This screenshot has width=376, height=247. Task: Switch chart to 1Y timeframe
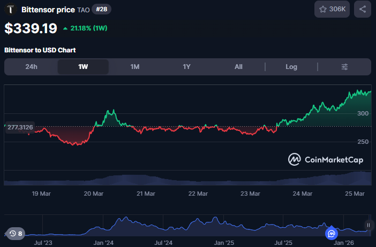pyautogui.click(x=186, y=67)
